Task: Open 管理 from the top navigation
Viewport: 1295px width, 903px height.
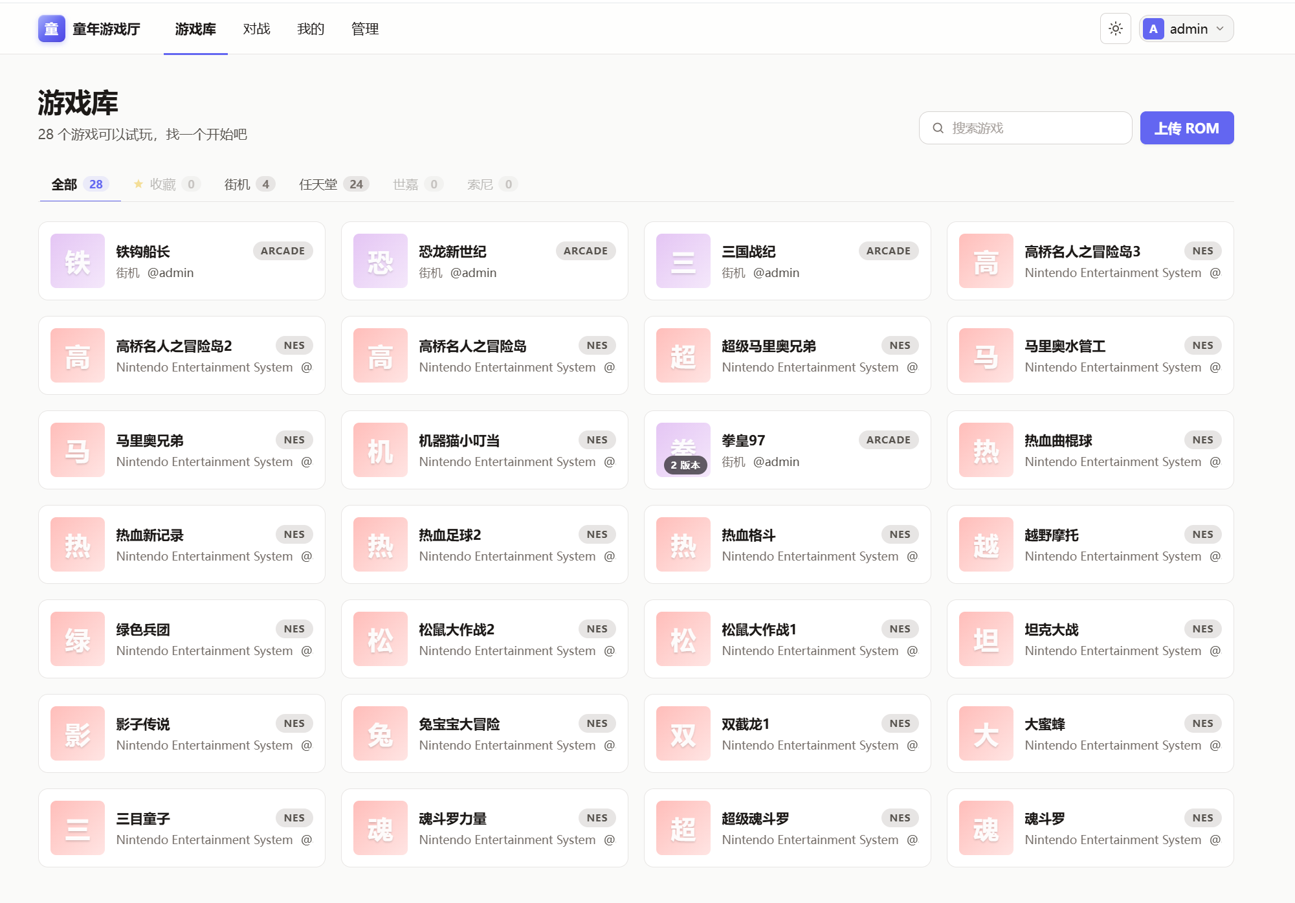Action: tap(365, 29)
